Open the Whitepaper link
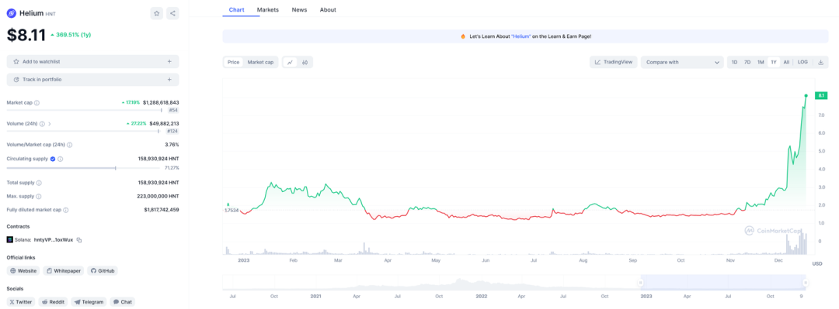This screenshot has height=309, width=839. [64, 270]
